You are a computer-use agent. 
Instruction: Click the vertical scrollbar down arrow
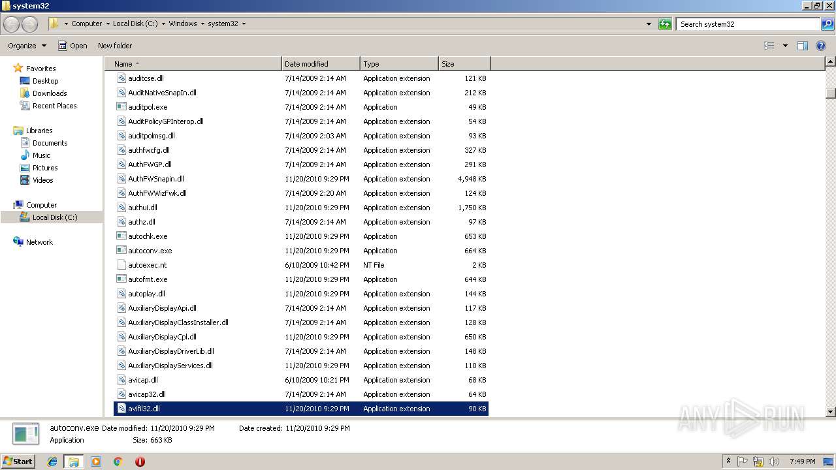[x=831, y=412]
